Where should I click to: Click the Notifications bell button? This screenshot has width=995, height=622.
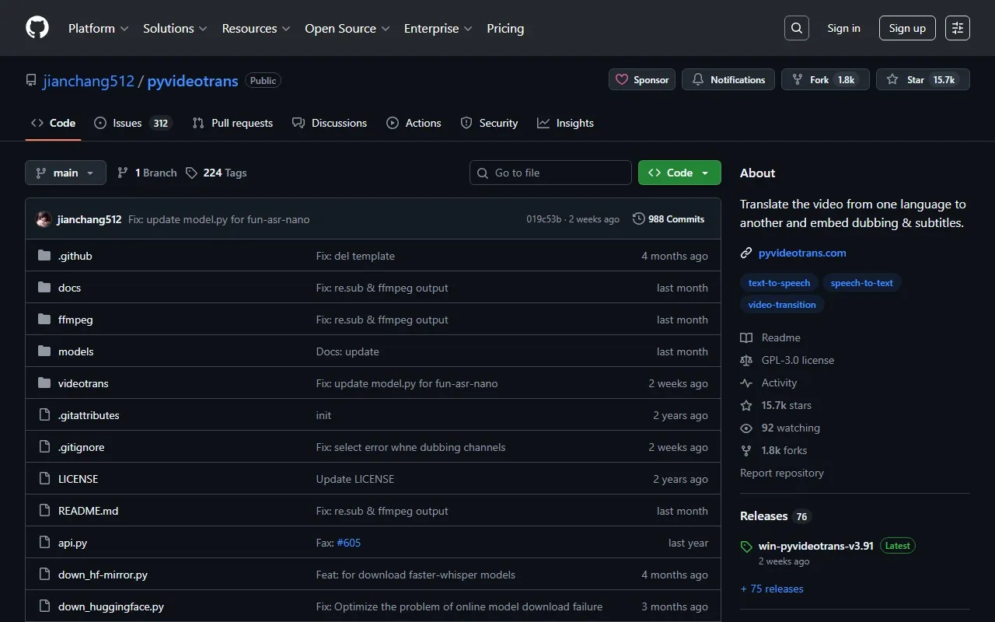point(728,79)
